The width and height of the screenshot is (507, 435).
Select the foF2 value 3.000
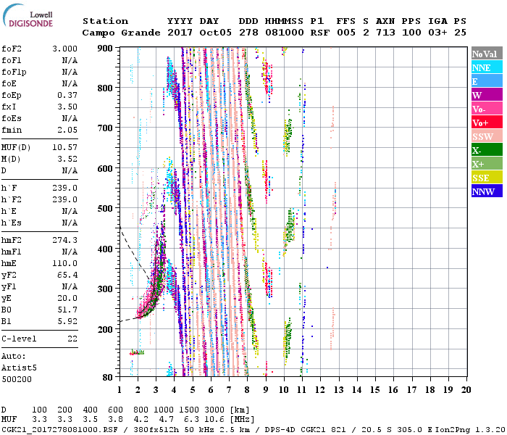[63, 49]
